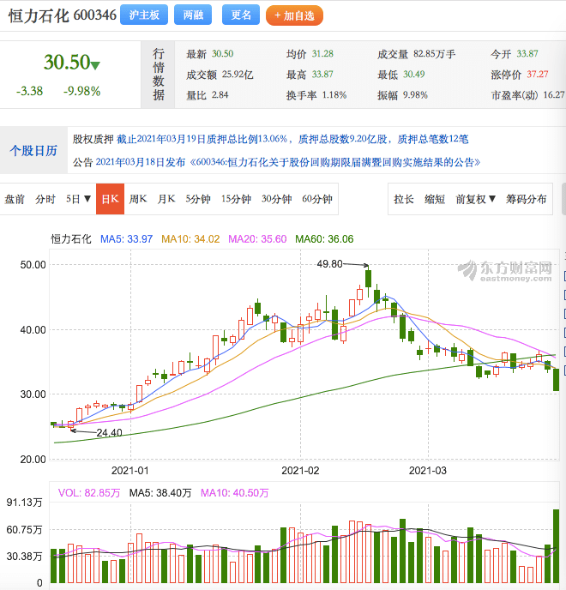
Task: Click the tallest latest volume bar
Action: pyautogui.click(x=556, y=546)
